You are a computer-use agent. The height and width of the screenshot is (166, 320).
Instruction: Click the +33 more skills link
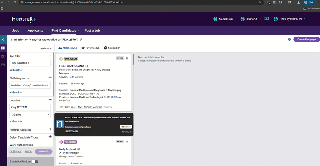click(107, 107)
